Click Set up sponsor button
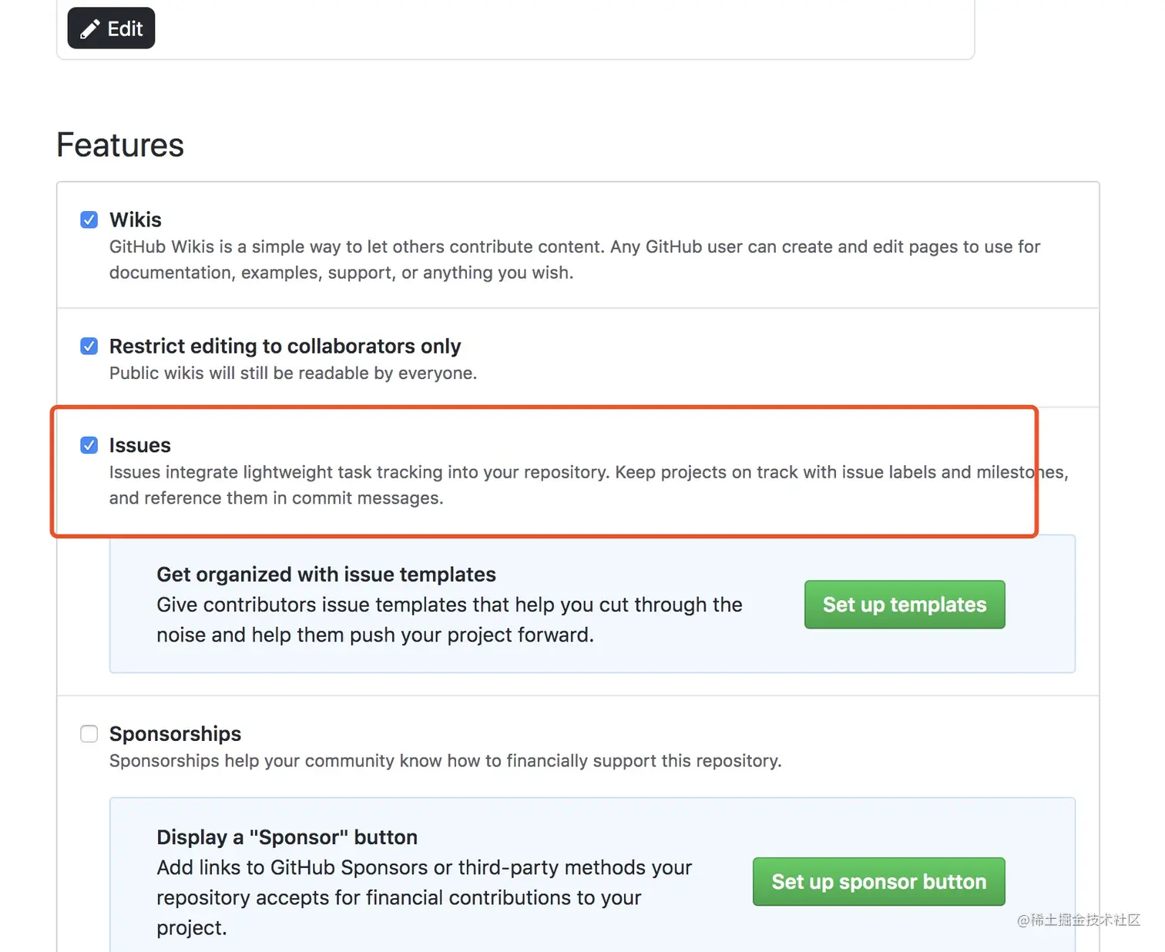Viewport: 1165px width, 952px height. (x=879, y=882)
